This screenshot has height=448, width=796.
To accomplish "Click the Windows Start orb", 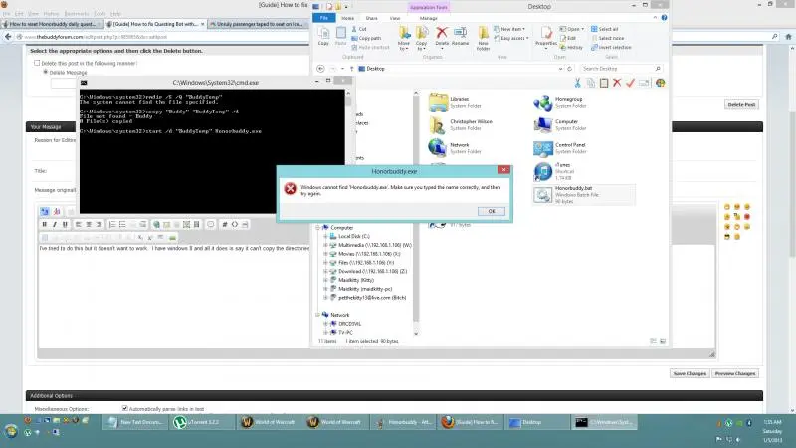I will [x=11, y=431].
